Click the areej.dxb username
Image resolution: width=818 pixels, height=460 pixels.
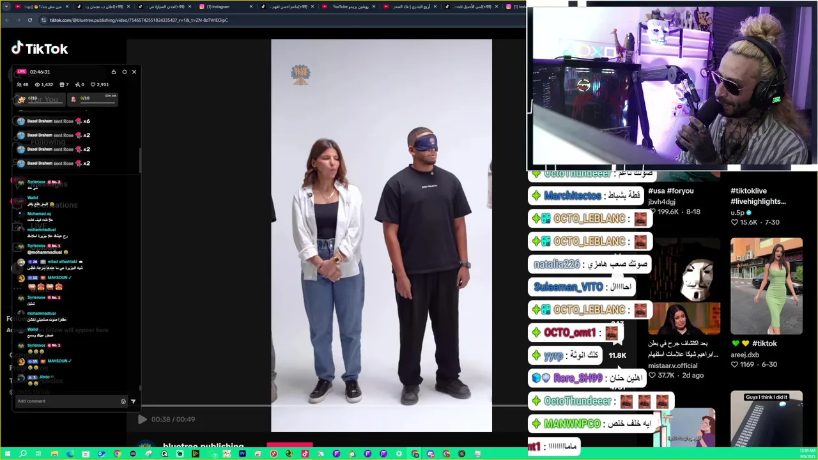[x=745, y=355]
